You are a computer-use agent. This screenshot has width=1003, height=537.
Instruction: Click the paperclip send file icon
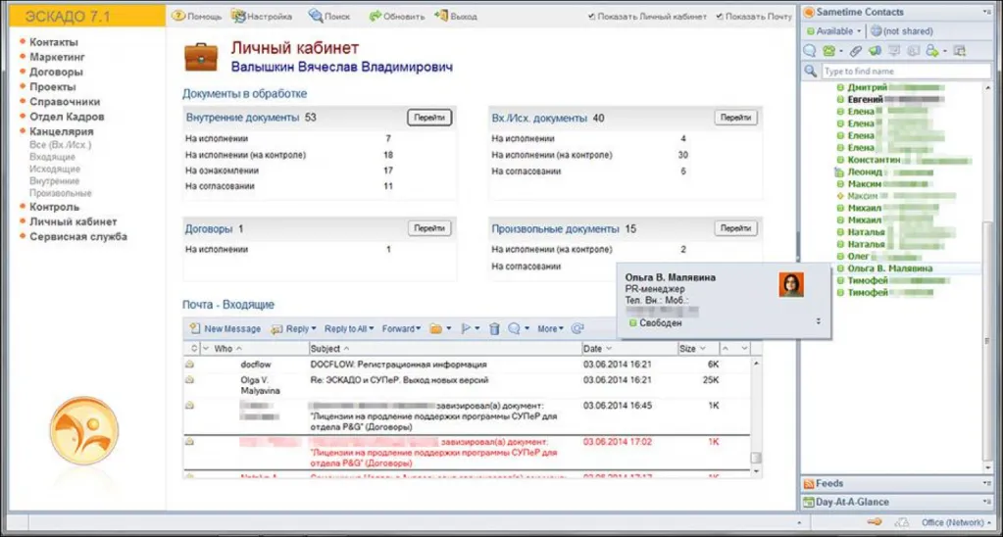pos(854,51)
